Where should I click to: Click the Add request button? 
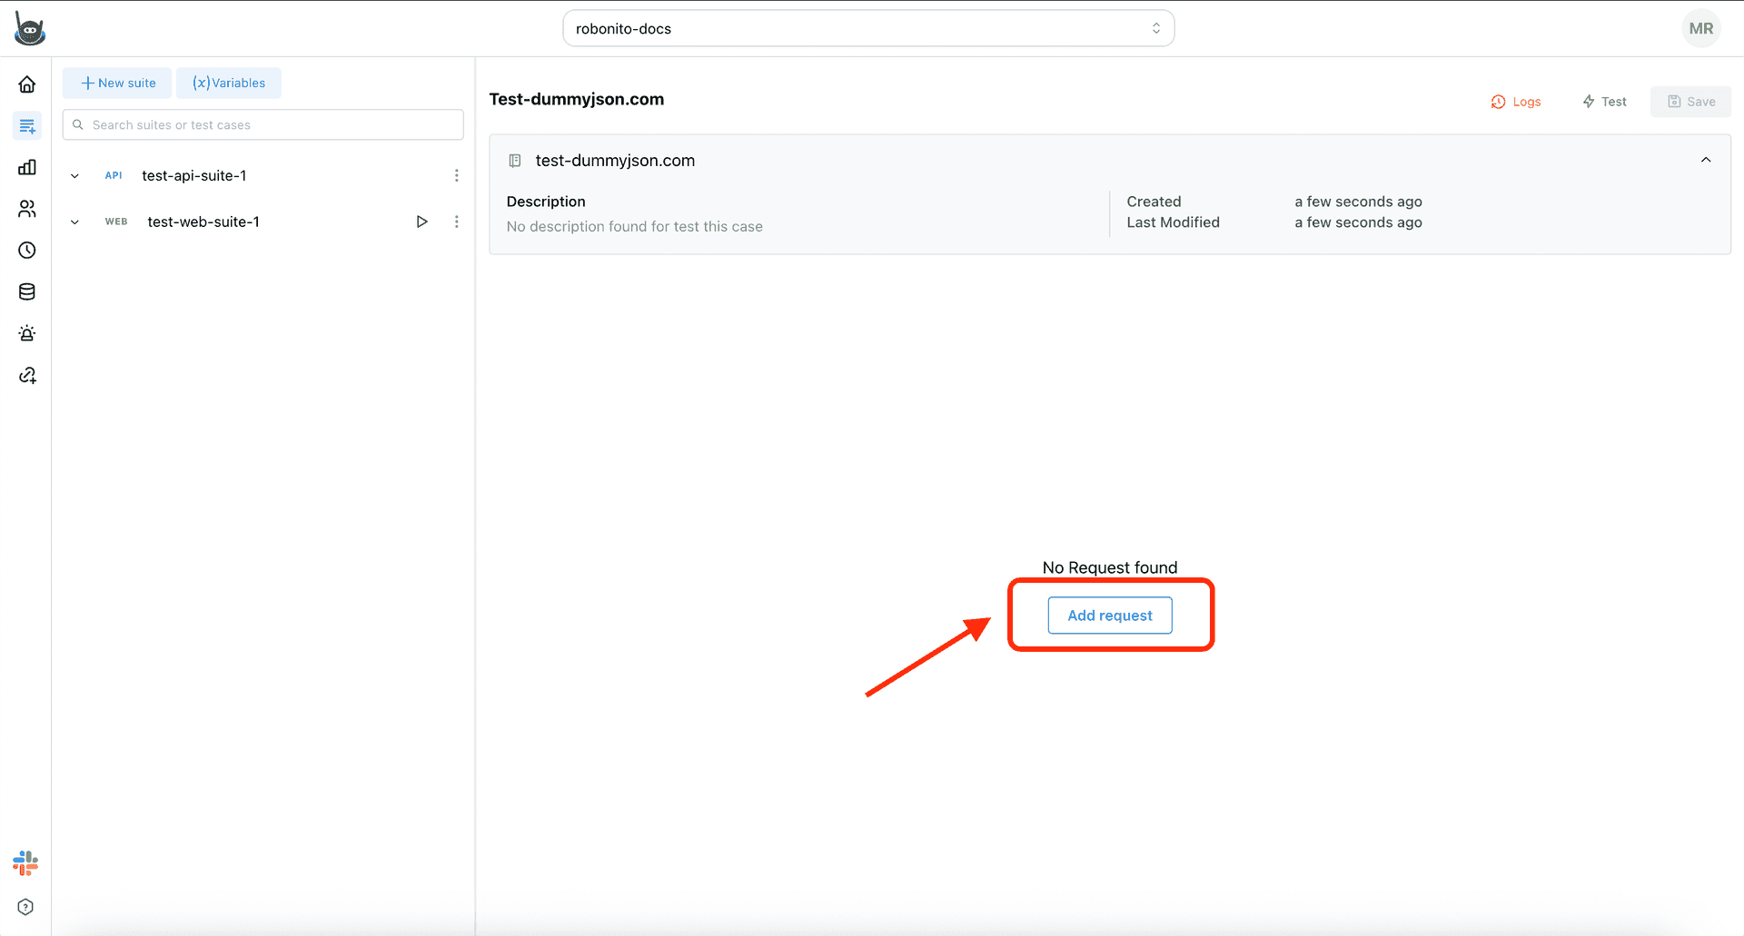(x=1110, y=616)
